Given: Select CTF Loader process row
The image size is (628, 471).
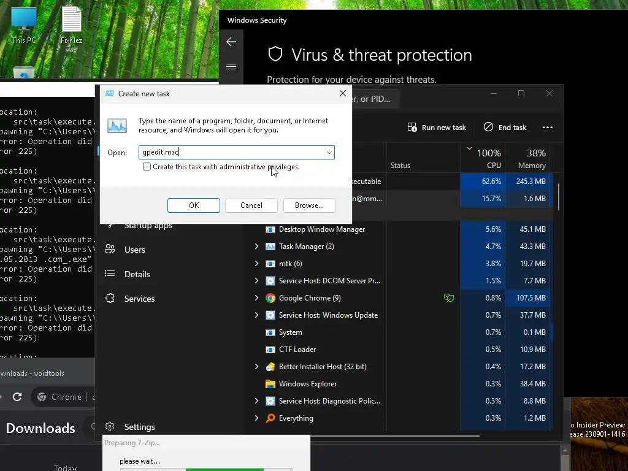Looking at the screenshot, I should coord(399,349).
